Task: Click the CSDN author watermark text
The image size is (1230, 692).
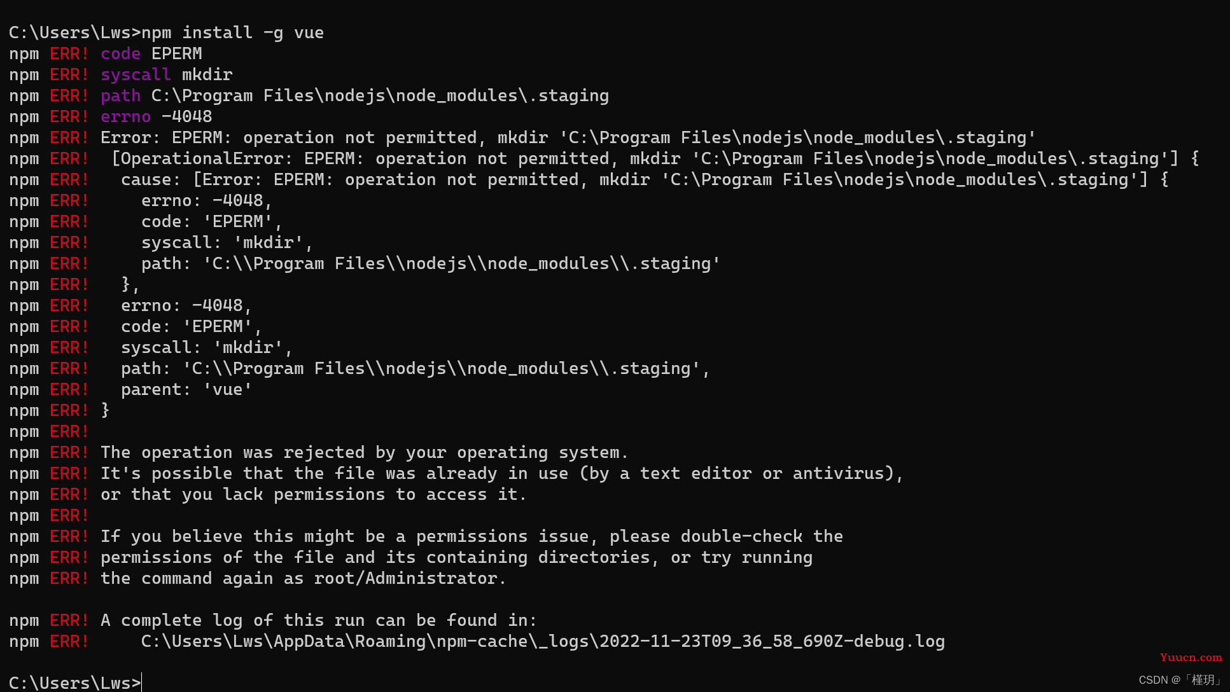Action: (1180, 680)
